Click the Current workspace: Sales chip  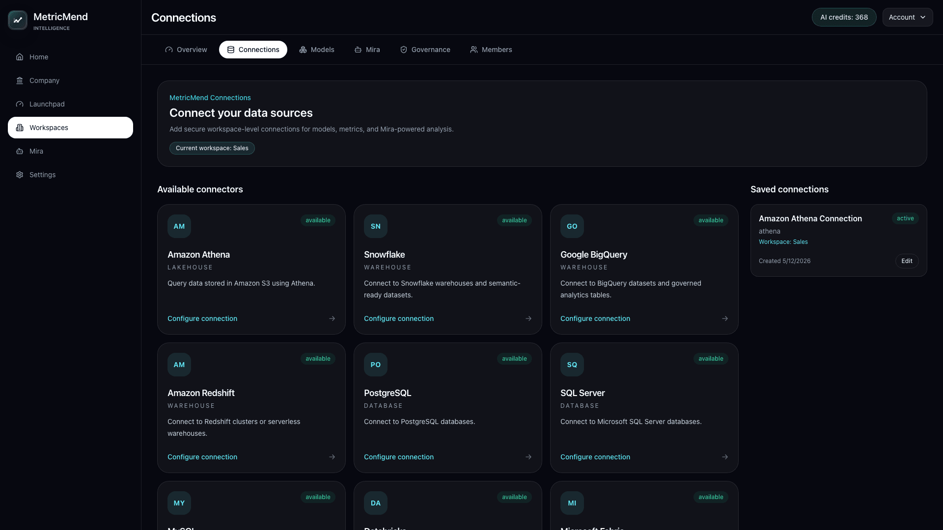[212, 148]
